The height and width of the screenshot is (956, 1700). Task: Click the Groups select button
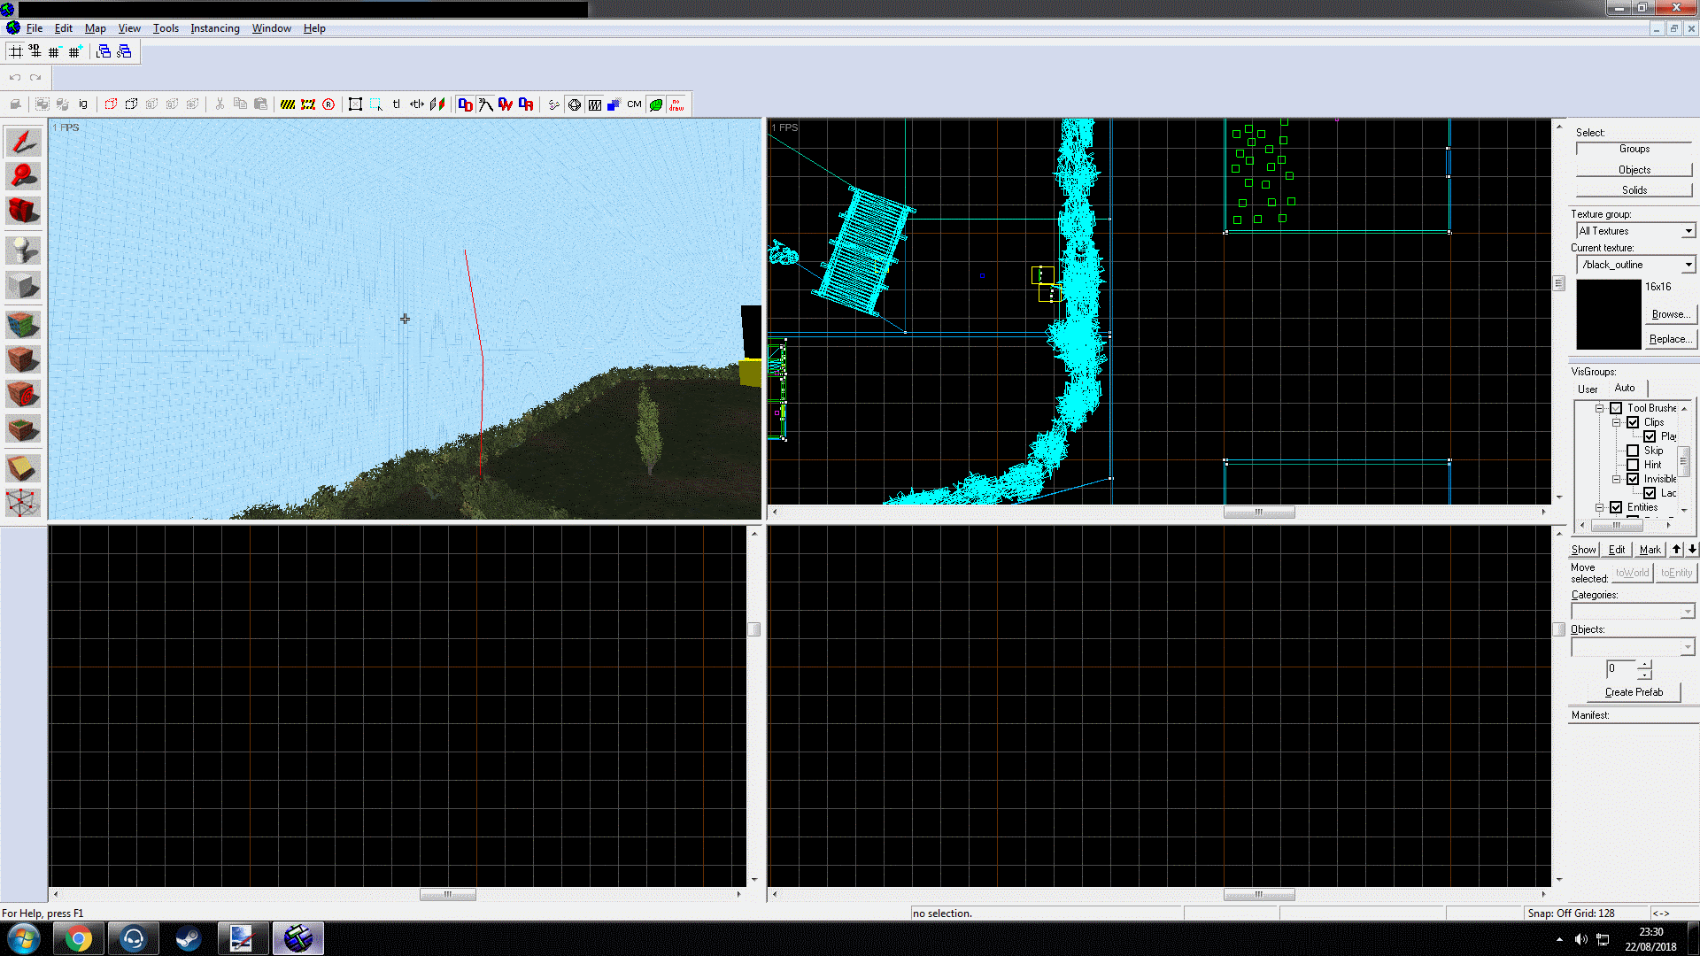tap(1634, 149)
